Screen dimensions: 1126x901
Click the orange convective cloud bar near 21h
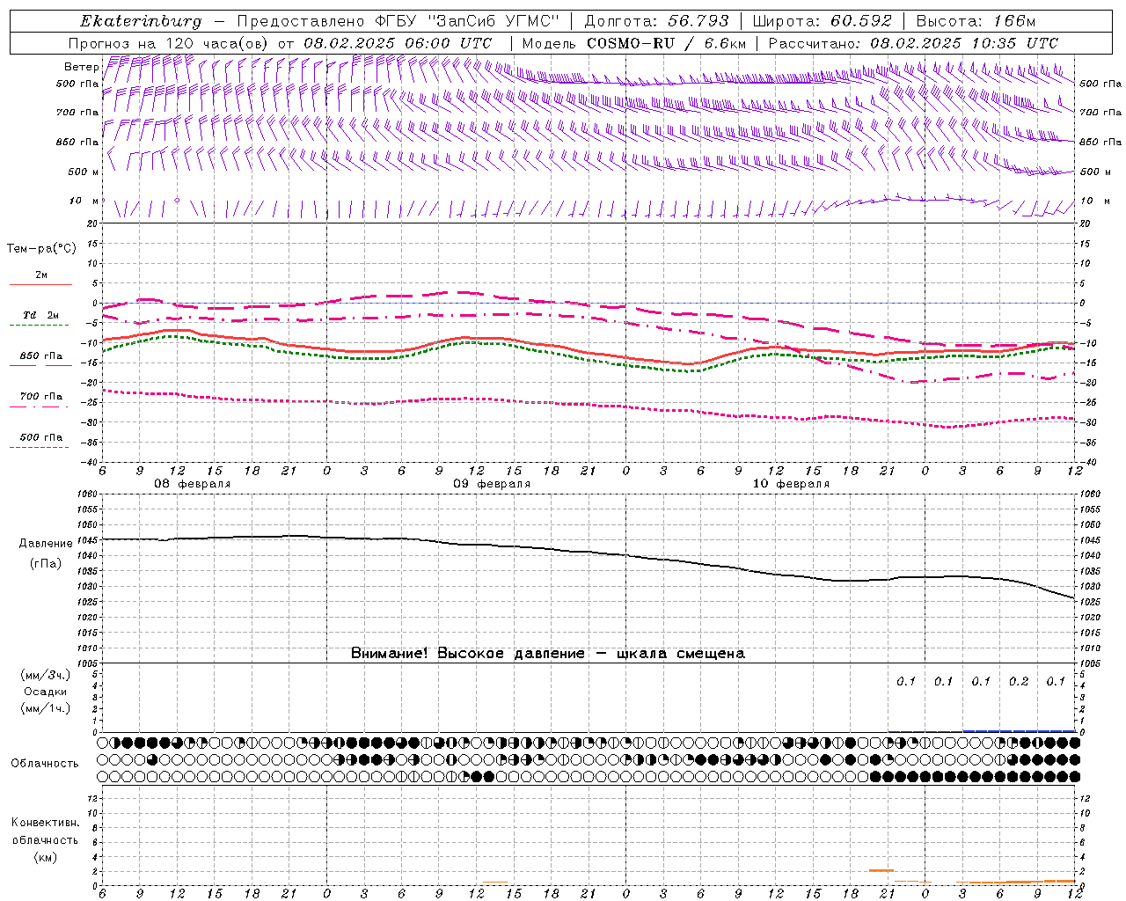(881, 870)
